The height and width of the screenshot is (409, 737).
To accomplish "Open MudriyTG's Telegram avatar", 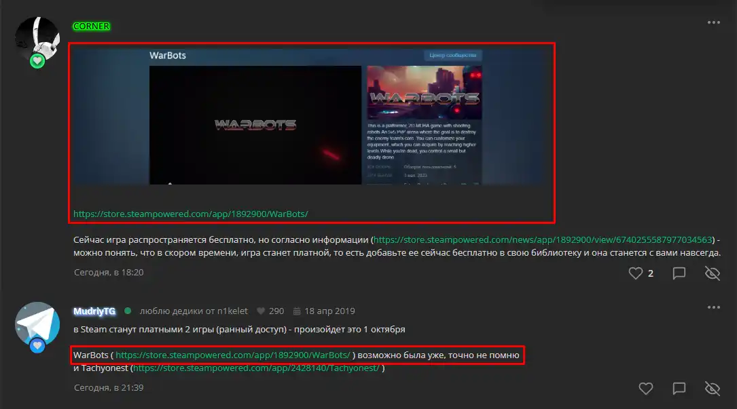I will tap(37, 324).
